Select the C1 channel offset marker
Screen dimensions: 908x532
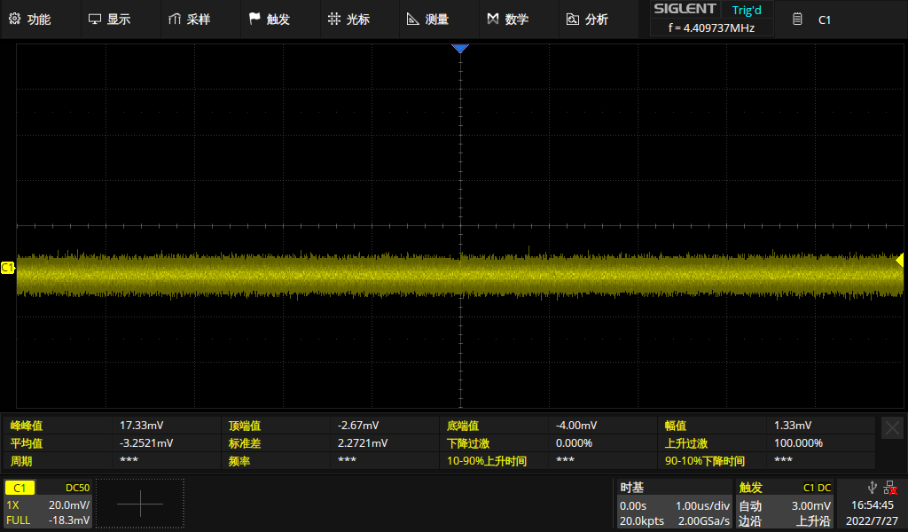(8, 267)
